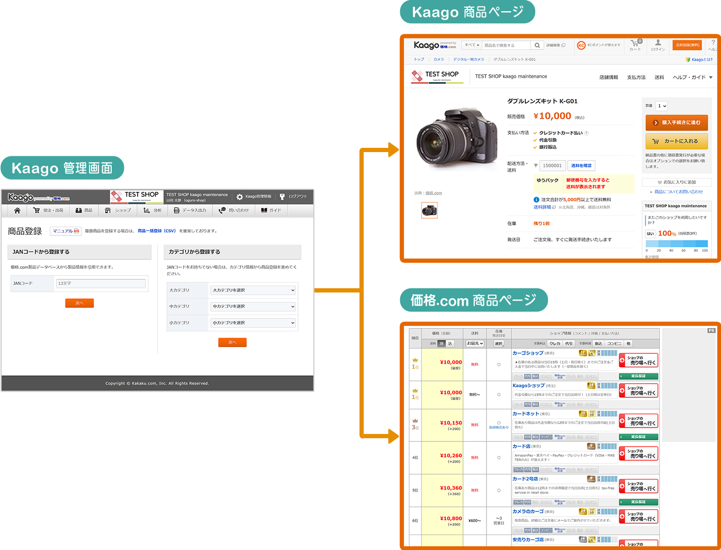Click the 17 years badge for カーゴショップ
This screenshot has height=550, width=721.
pos(583,353)
